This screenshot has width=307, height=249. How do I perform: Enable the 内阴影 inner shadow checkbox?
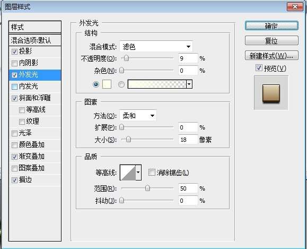click(x=14, y=63)
